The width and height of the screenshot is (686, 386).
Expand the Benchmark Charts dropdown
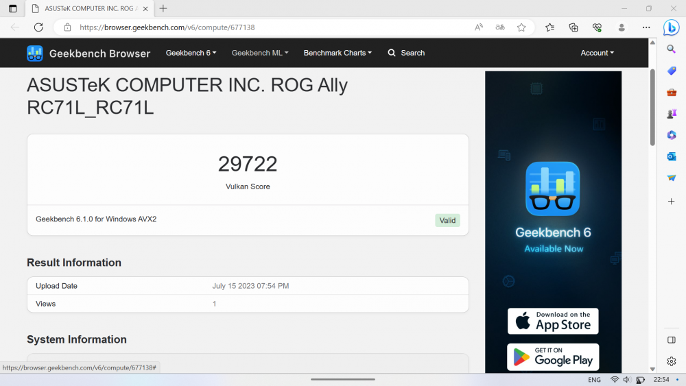[x=338, y=53]
